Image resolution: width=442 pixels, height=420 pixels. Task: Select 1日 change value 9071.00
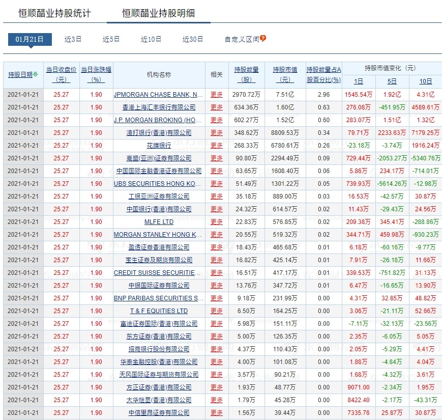[x=358, y=387]
